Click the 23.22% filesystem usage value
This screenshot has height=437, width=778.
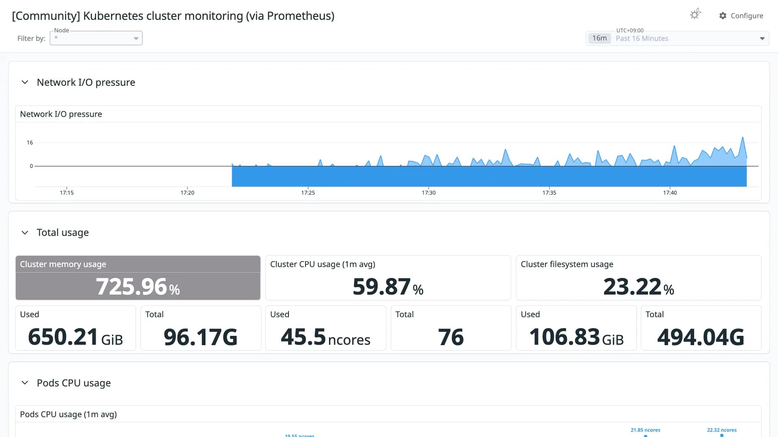coord(639,286)
